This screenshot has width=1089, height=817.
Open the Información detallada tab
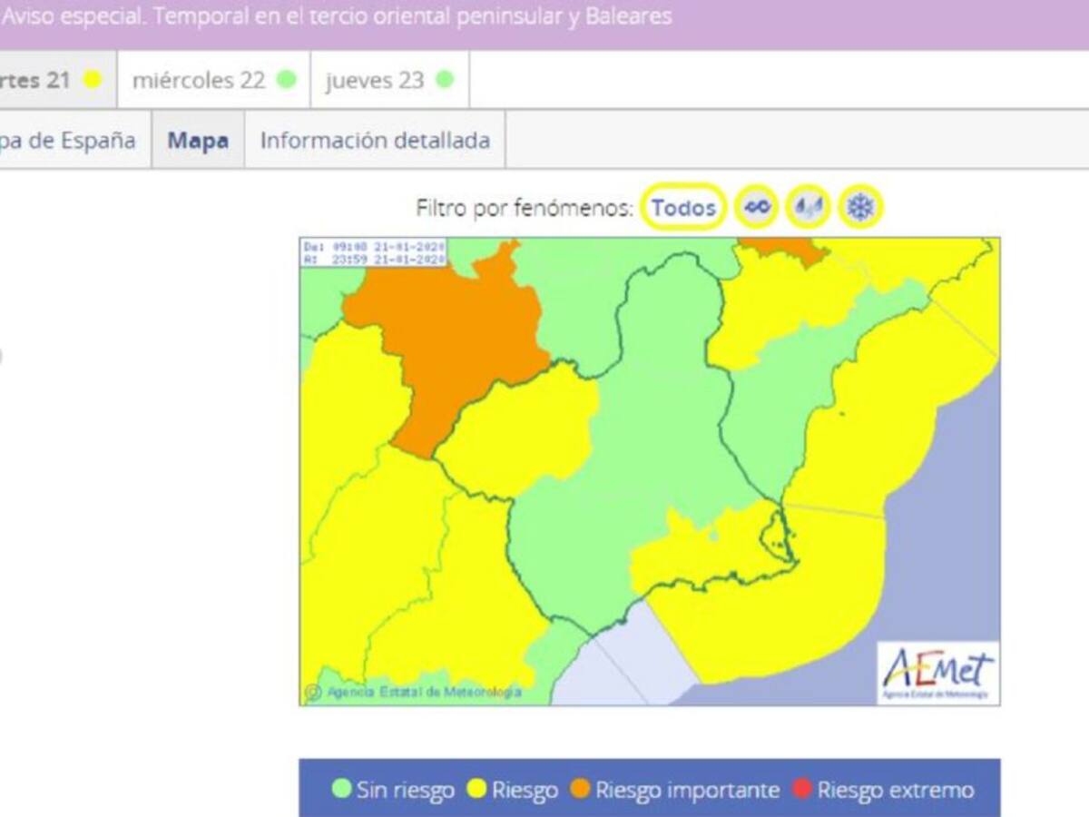click(375, 141)
